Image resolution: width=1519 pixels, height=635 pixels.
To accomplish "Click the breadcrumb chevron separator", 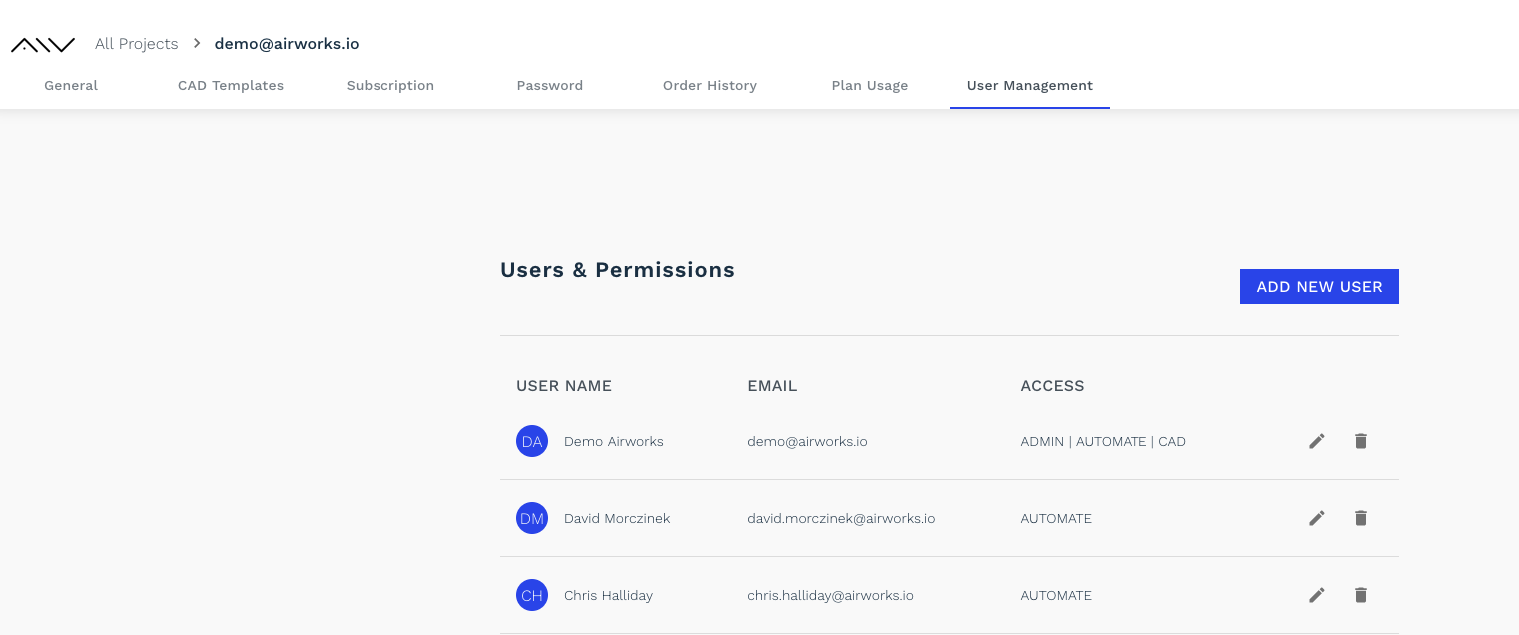I will [x=197, y=44].
